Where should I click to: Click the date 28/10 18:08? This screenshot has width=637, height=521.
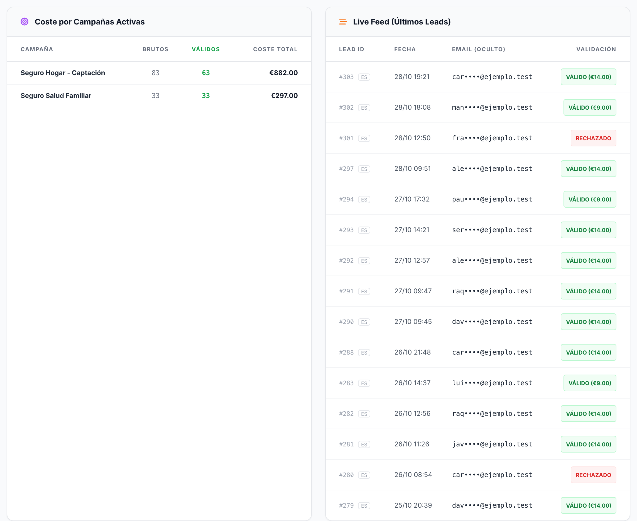tap(412, 107)
